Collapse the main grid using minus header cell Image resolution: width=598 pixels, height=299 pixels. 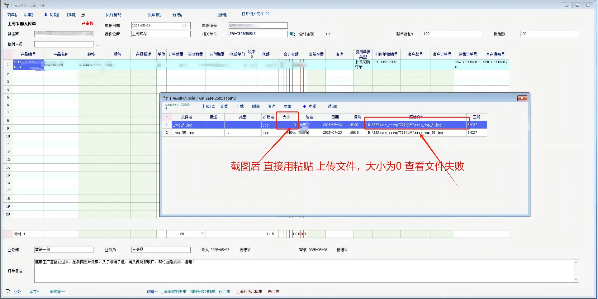click(x=8, y=54)
